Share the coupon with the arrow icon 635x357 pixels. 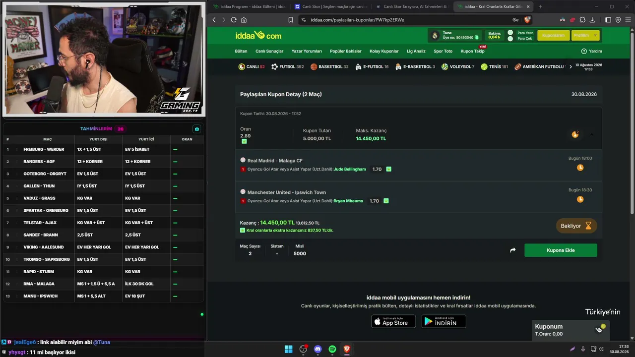pyautogui.click(x=513, y=250)
